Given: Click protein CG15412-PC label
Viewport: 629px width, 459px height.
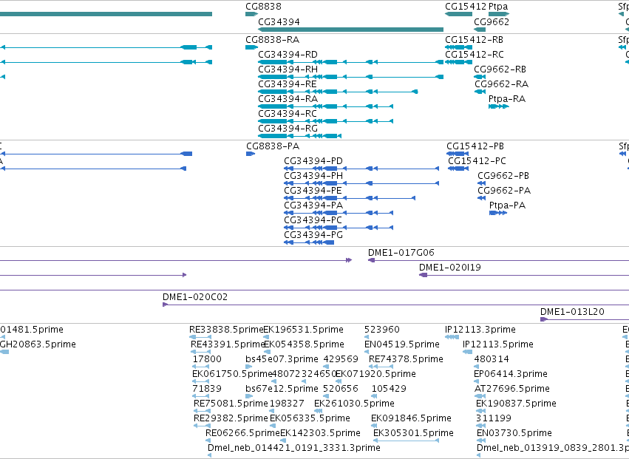Looking at the screenshot, I should 477,161.
